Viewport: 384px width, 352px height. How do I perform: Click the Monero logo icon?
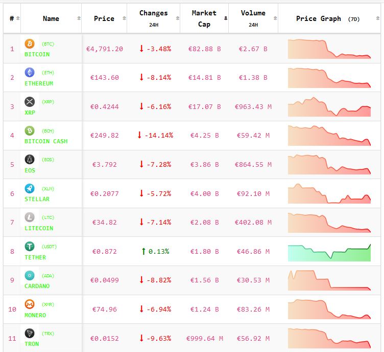30,304
